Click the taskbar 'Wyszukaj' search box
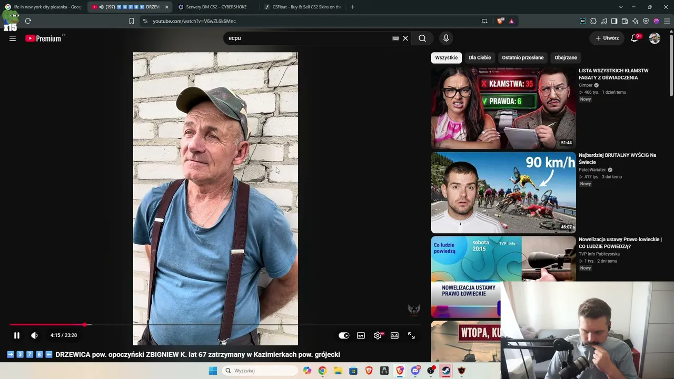Screen dimensions: 674x379 pos(260,371)
